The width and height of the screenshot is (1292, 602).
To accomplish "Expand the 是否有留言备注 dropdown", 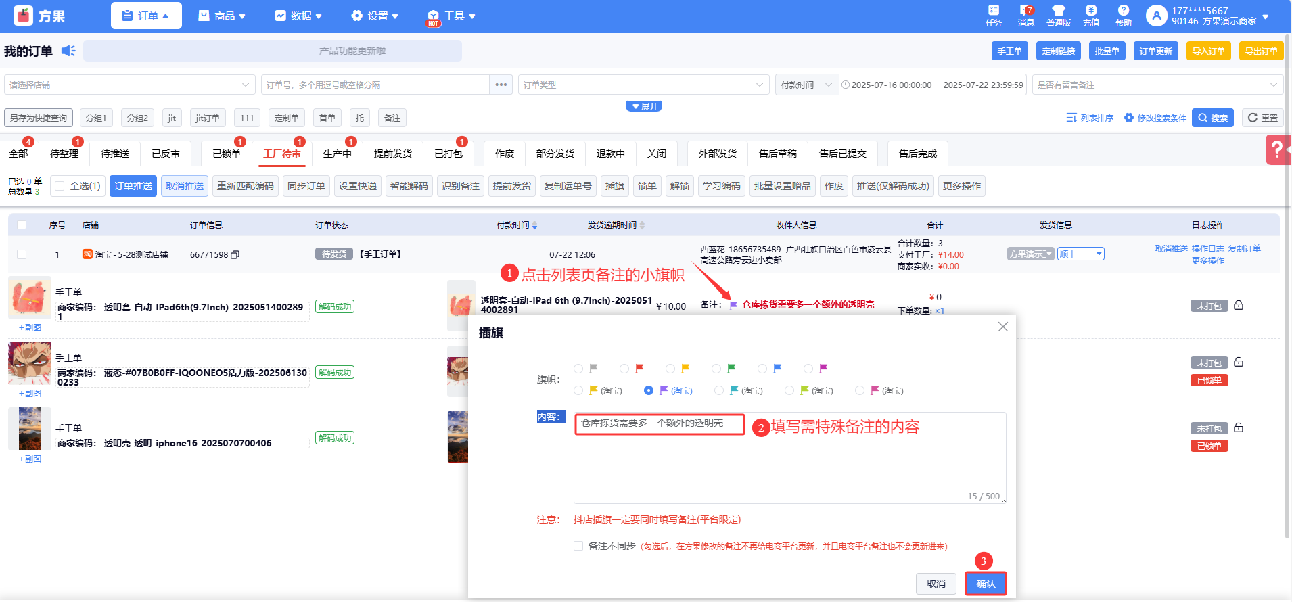I will pos(1157,85).
